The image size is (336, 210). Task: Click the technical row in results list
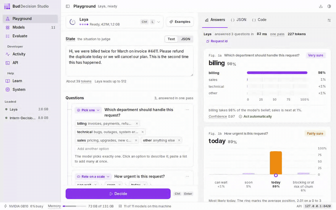click(267, 87)
